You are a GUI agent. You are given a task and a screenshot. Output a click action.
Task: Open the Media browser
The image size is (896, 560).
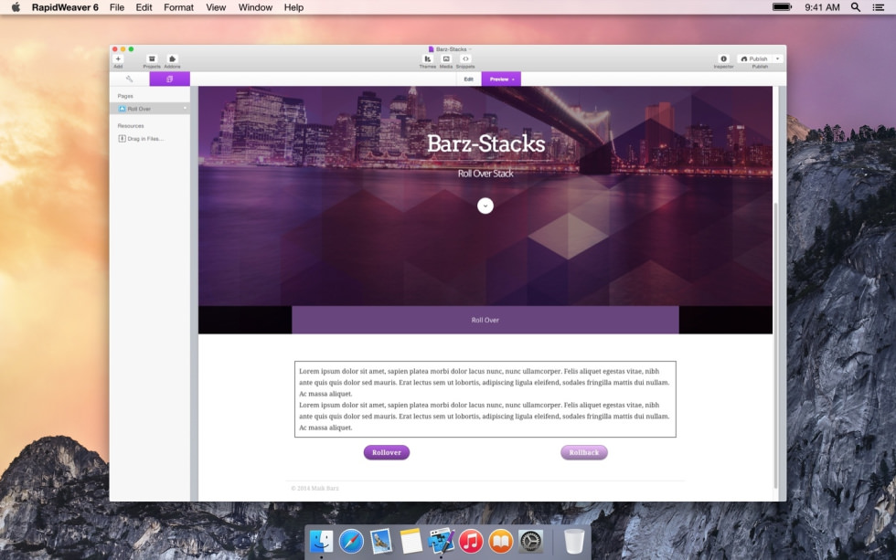pos(446,59)
